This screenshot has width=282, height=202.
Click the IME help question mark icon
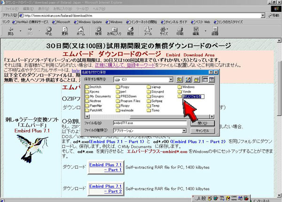(228, 198)
